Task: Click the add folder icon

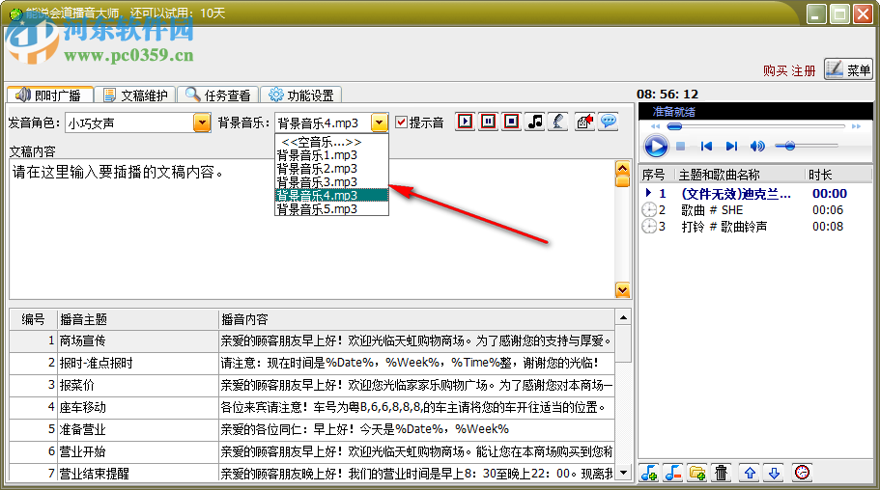Action: point(697,473)
